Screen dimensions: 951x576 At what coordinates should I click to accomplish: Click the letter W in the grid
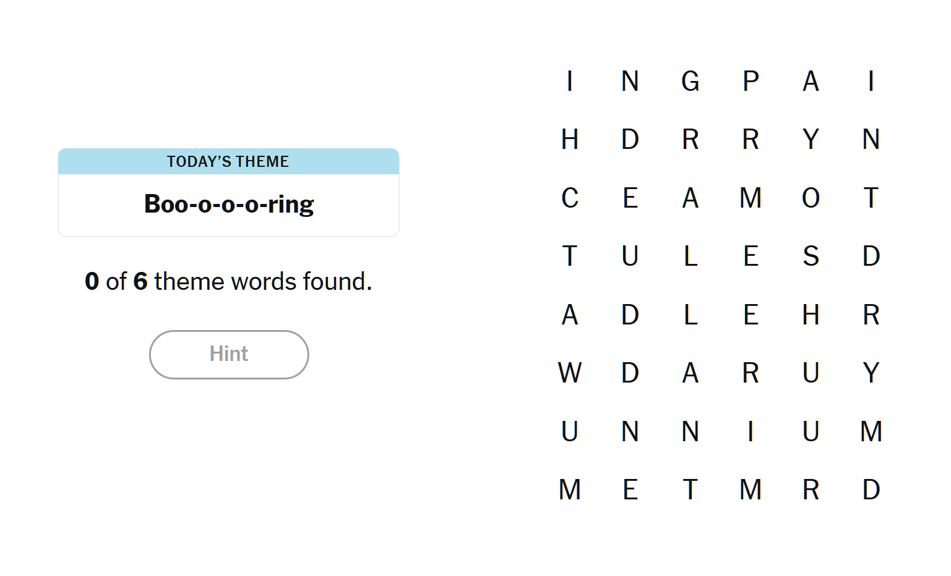[x=569, y=373]
